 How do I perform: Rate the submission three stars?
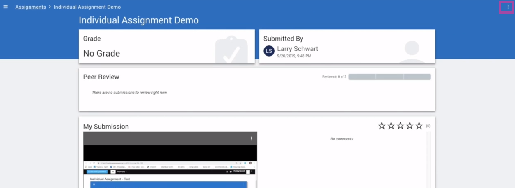point(401,126)
